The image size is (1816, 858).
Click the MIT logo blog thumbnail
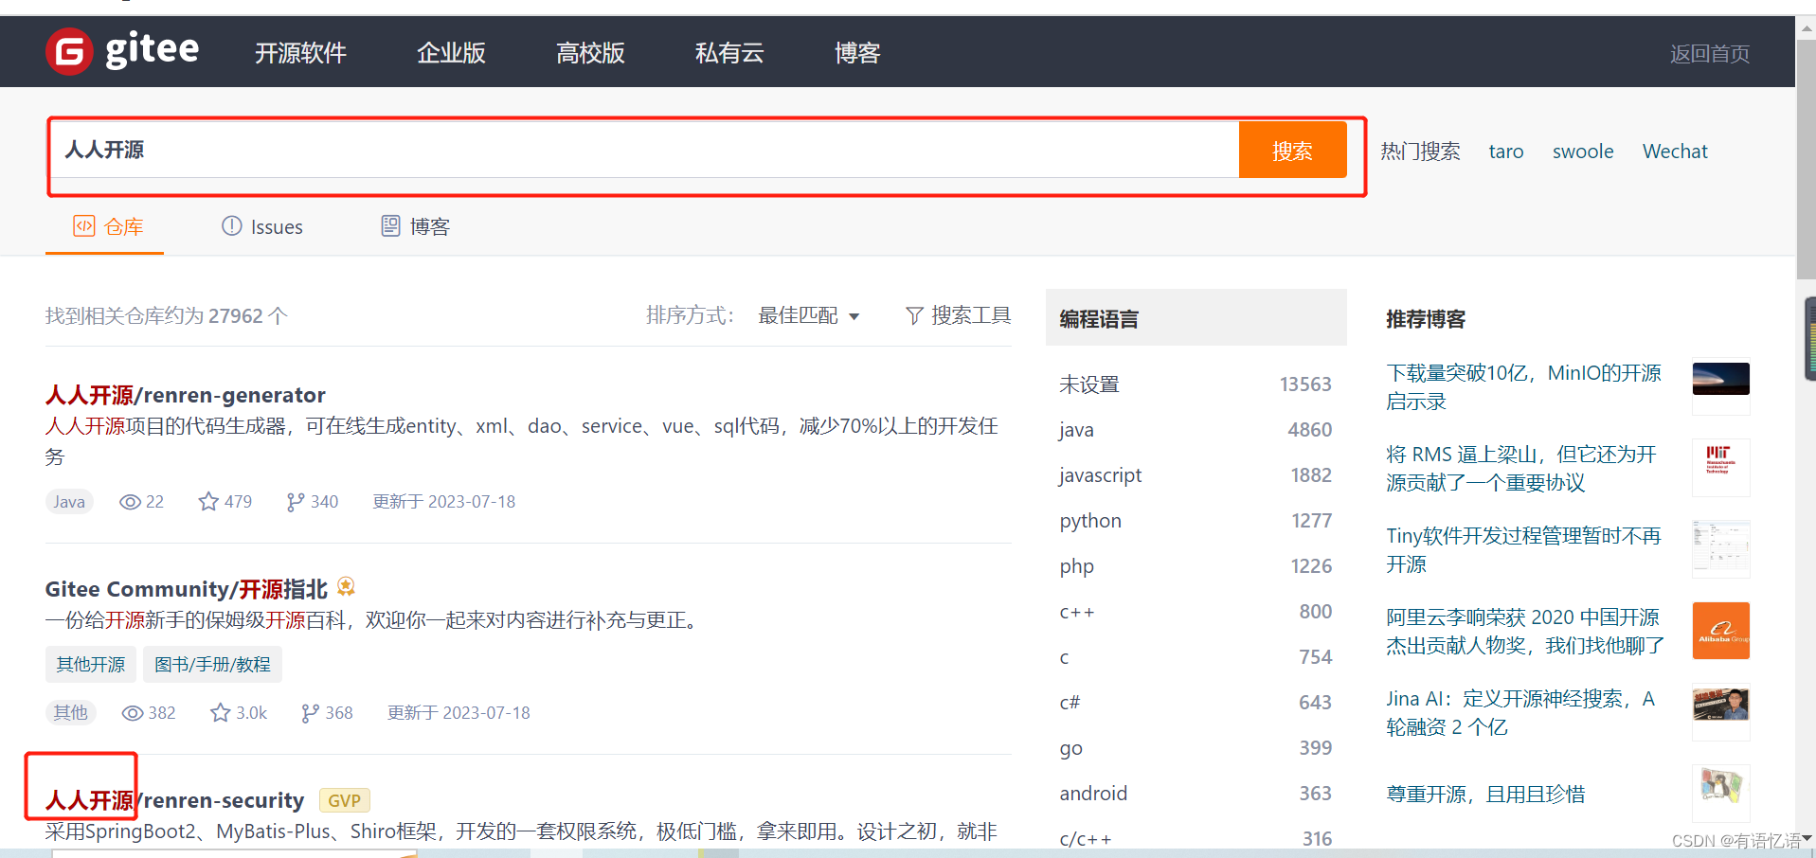(x=1720, y=467)
